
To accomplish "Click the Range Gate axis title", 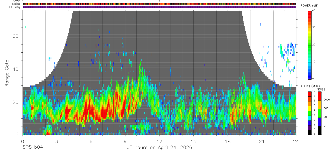I will coord(7,73).
